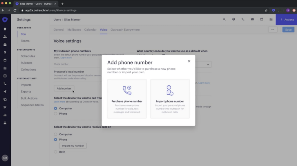Select Computer radio for calling from
This screenshot has height=166, width=297.
click(55, 109)
